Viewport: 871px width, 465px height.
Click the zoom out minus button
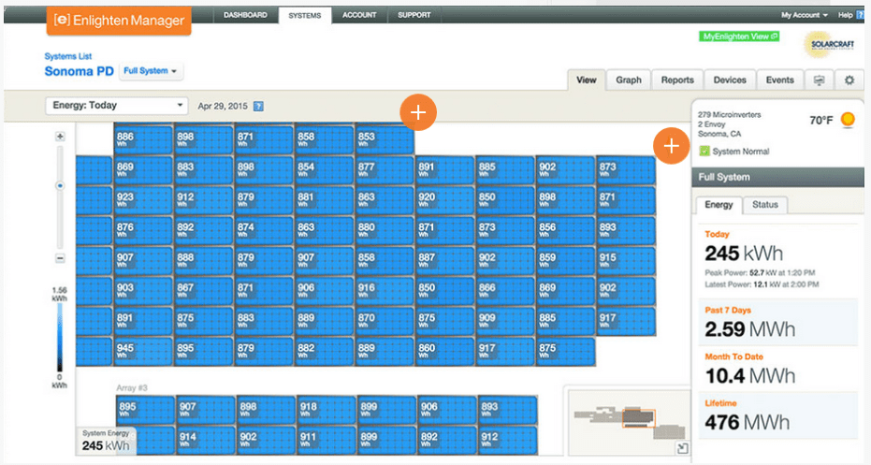point(60,258)
